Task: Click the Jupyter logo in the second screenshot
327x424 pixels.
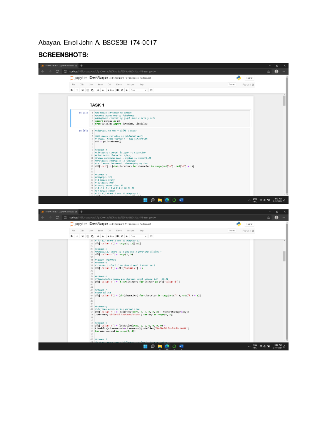Action: click(x=78, y=224)
